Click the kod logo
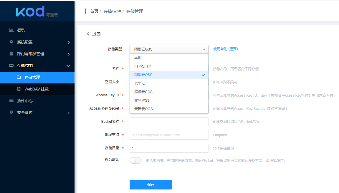Image resolution: width=339 pixels, height=193 pixels. 37,11
